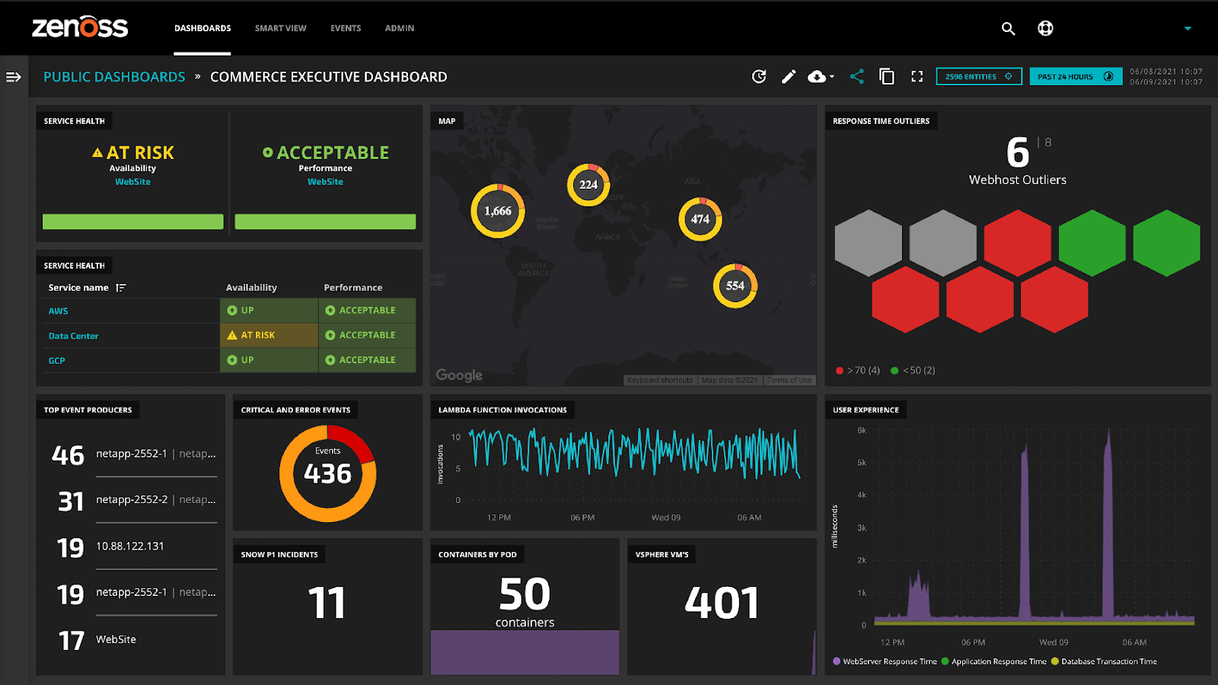Switch to the Smart View tab
The width and height of the screenshot is (1218, 685).
[x=281, y=28]
